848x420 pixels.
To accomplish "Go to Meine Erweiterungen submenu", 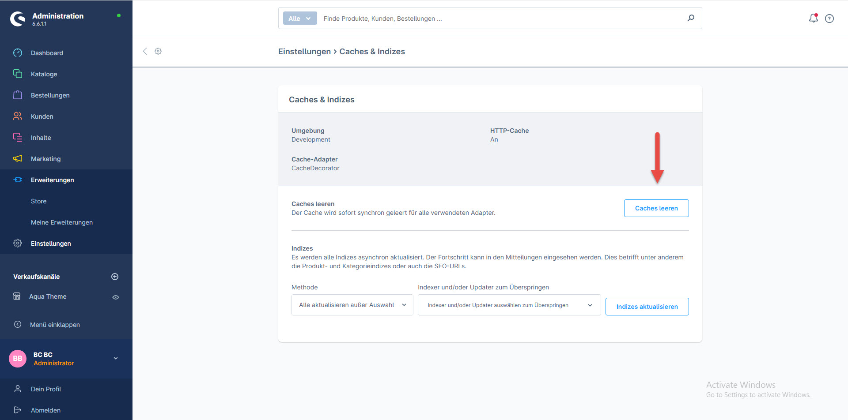I will pyautogui.click(x=62, y=222).
